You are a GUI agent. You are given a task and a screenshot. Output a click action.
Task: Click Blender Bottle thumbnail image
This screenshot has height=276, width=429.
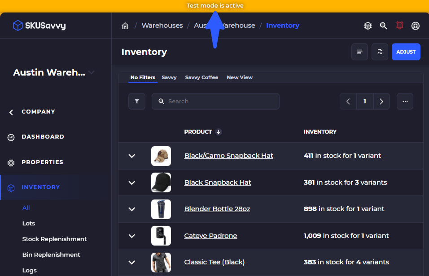pos(161,209)
